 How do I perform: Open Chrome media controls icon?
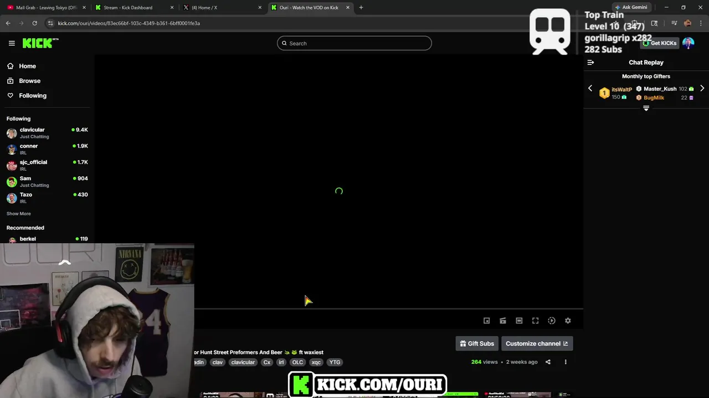[674, 23]
